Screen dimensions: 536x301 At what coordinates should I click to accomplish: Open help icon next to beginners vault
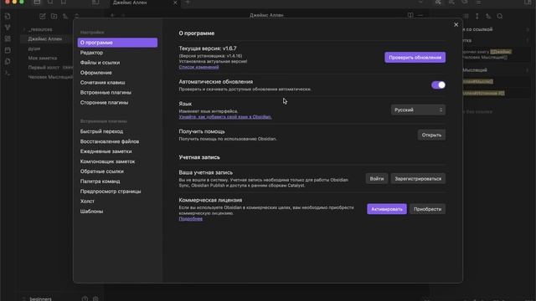(85, 298)
